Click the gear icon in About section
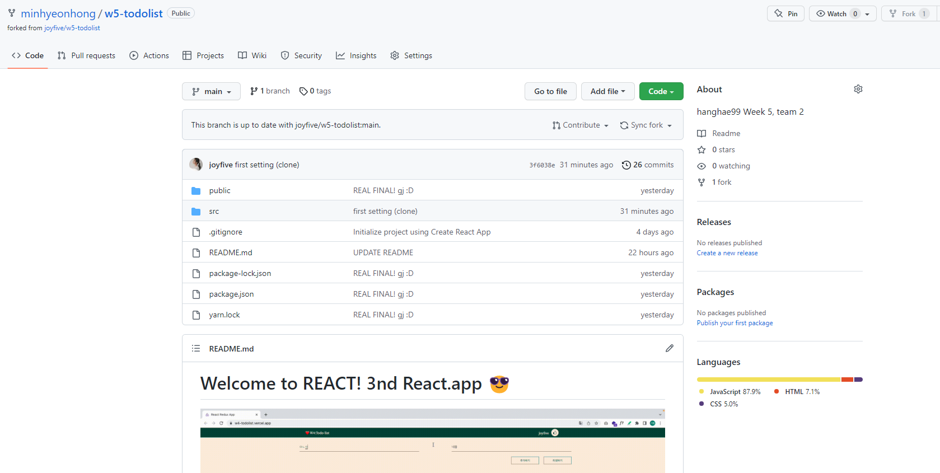Screen dimensions: 940x473 click(858, 89)
